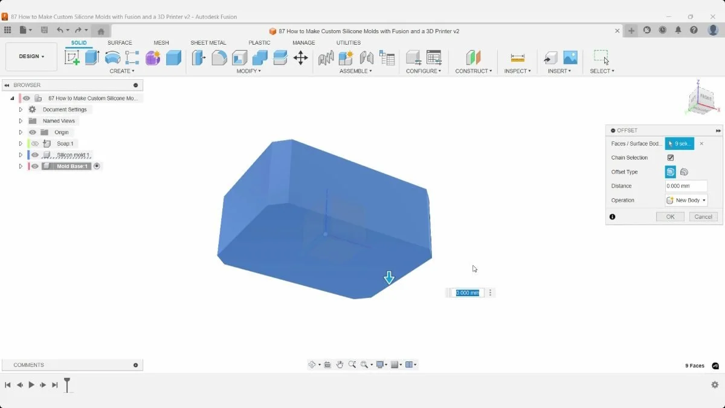Click the Home tab icon
725x408 pixels.
pos(101,31)
